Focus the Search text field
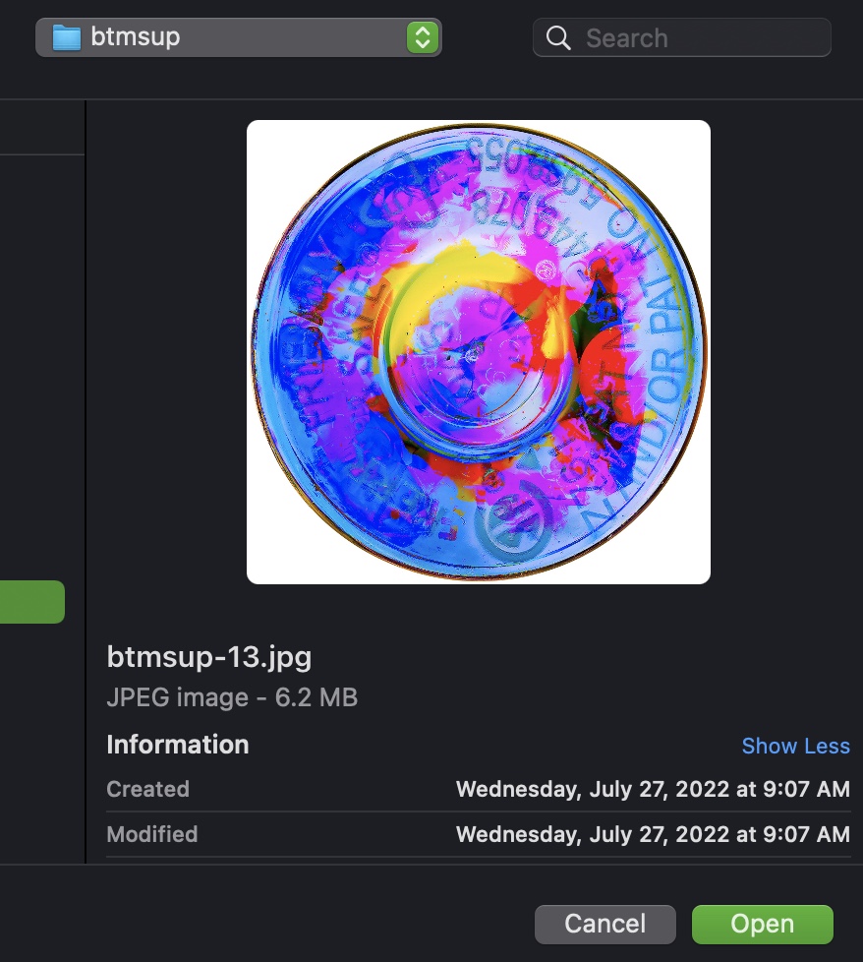 681,38
